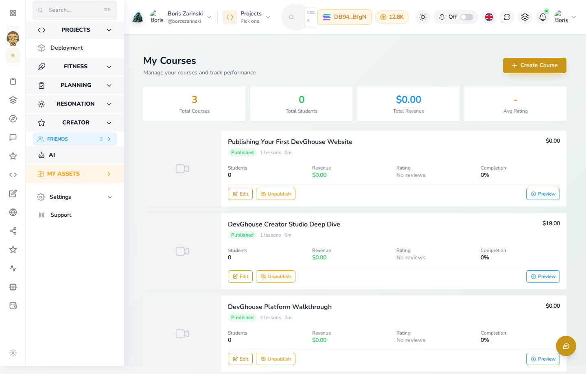586x374 pixels.
Task: Click the share nodes icon in left rail
Action: (13, 231)
